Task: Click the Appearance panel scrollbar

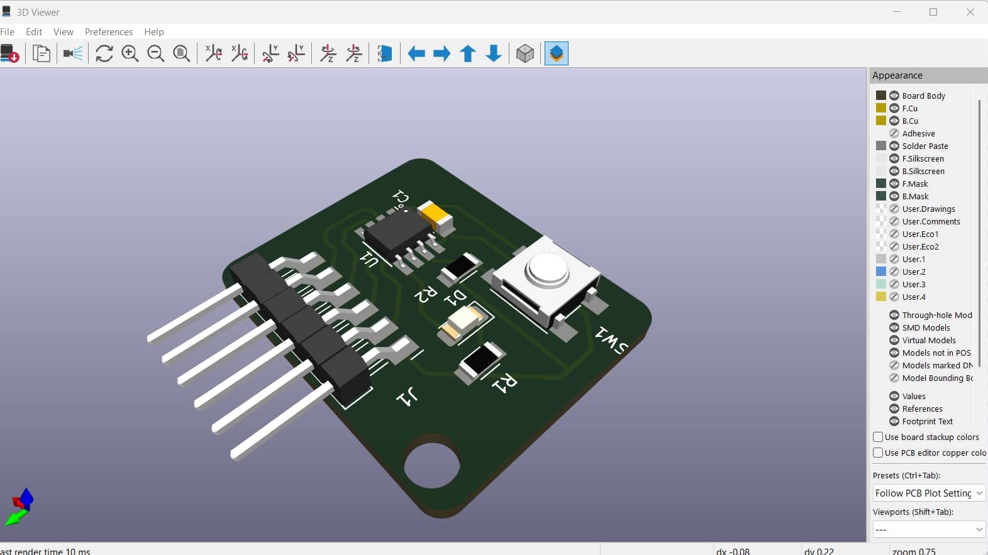Action: (x=979, y=233)
